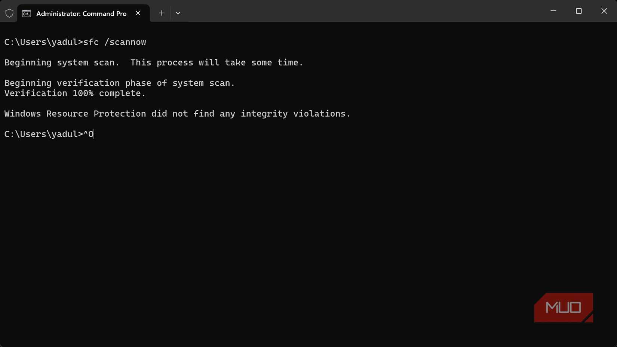Click the word 'integrity' in the output

point(264,114)
